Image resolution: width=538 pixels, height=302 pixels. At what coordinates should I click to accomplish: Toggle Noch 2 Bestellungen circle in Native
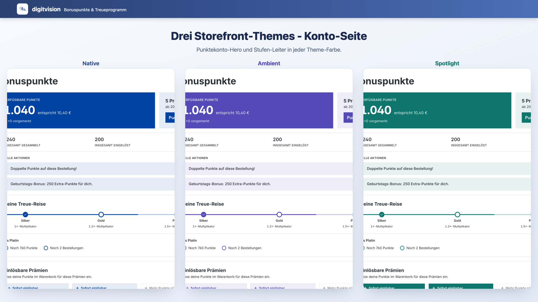(x=46, y=248)
